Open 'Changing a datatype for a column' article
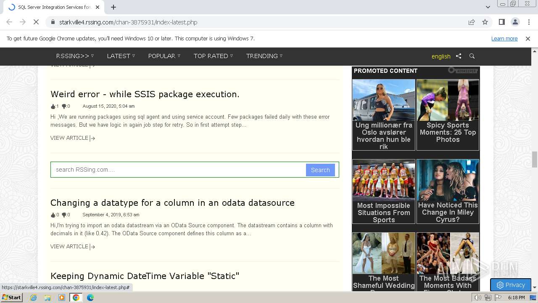Viewport: 538px width, 303px height. tap(172, 203)
